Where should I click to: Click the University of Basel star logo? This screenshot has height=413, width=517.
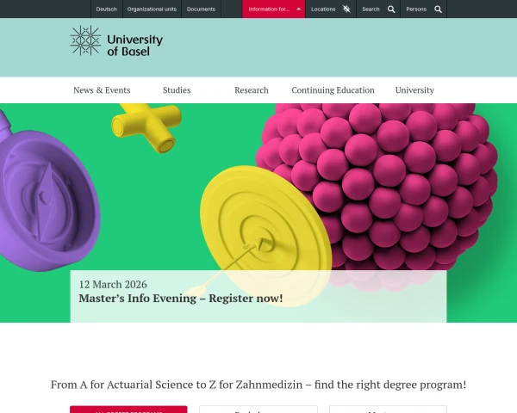85,40
